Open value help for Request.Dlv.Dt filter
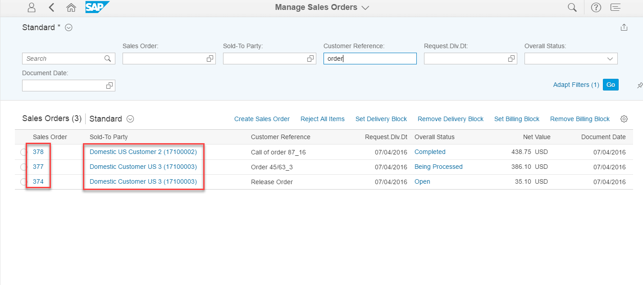643x285 pixels. (511, 59)
